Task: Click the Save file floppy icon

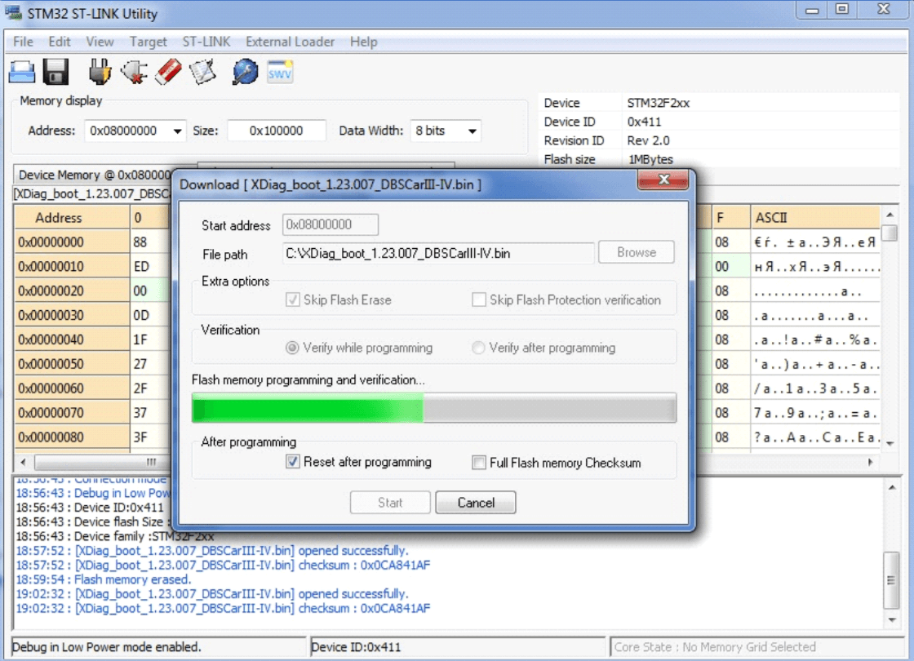Action: (x=55, y=73)
